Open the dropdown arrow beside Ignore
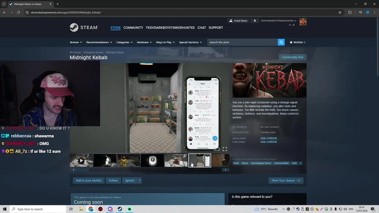Image resolution: width=379 pixels, height=213 pixels. click(139, 180)
